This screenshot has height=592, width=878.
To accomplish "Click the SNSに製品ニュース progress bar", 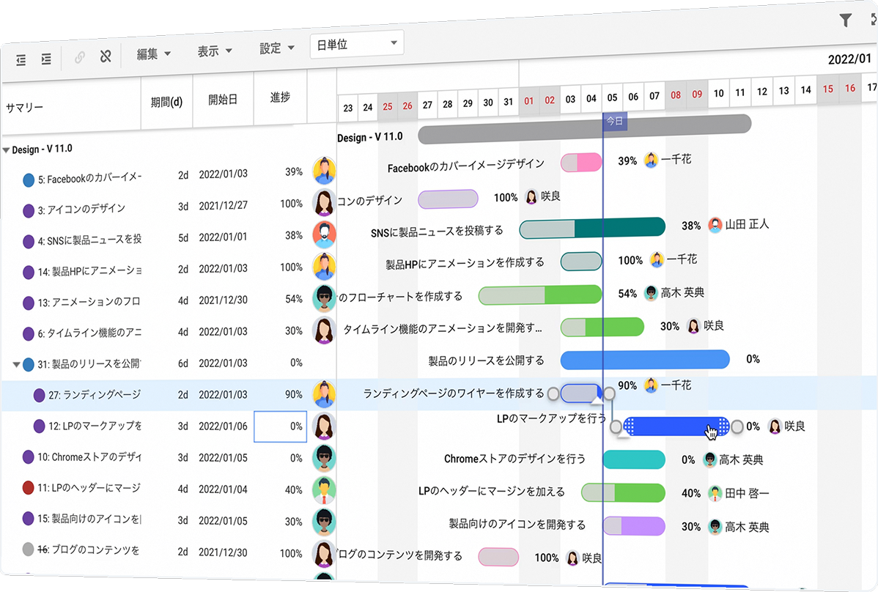I will (591, 228).
